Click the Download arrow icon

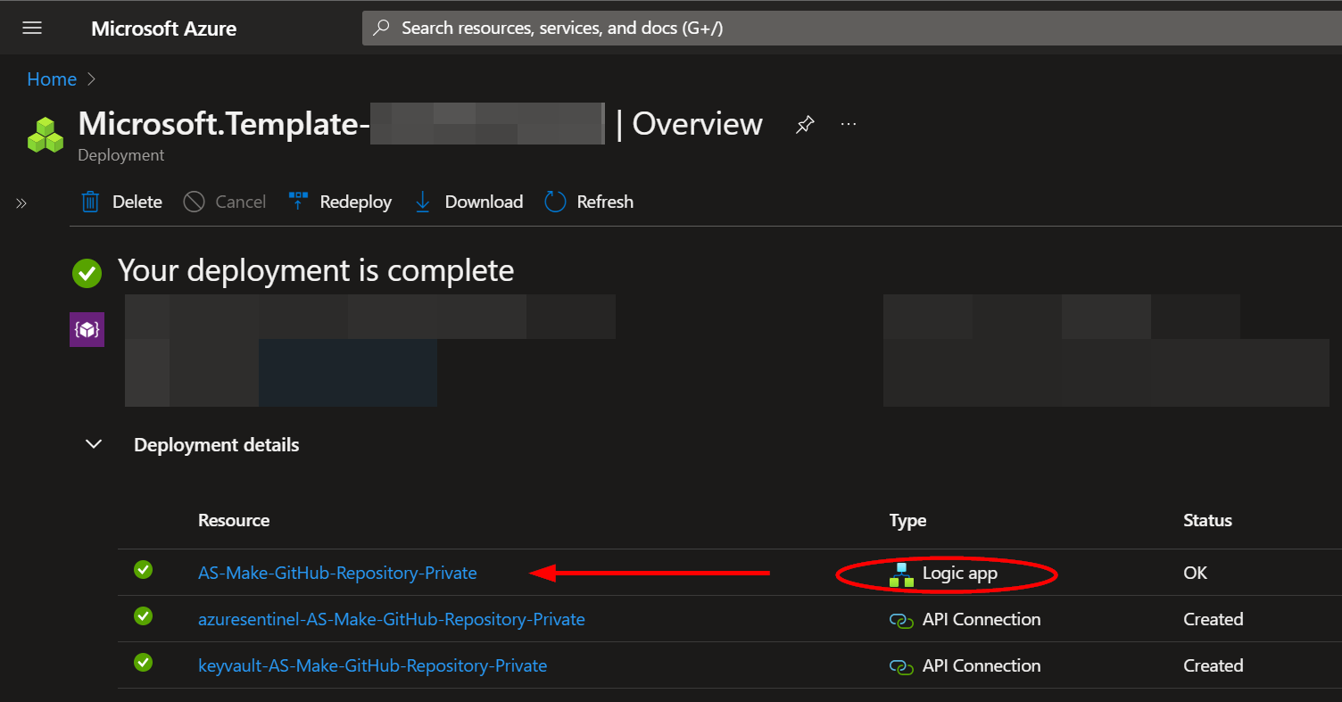coord(423,202)
